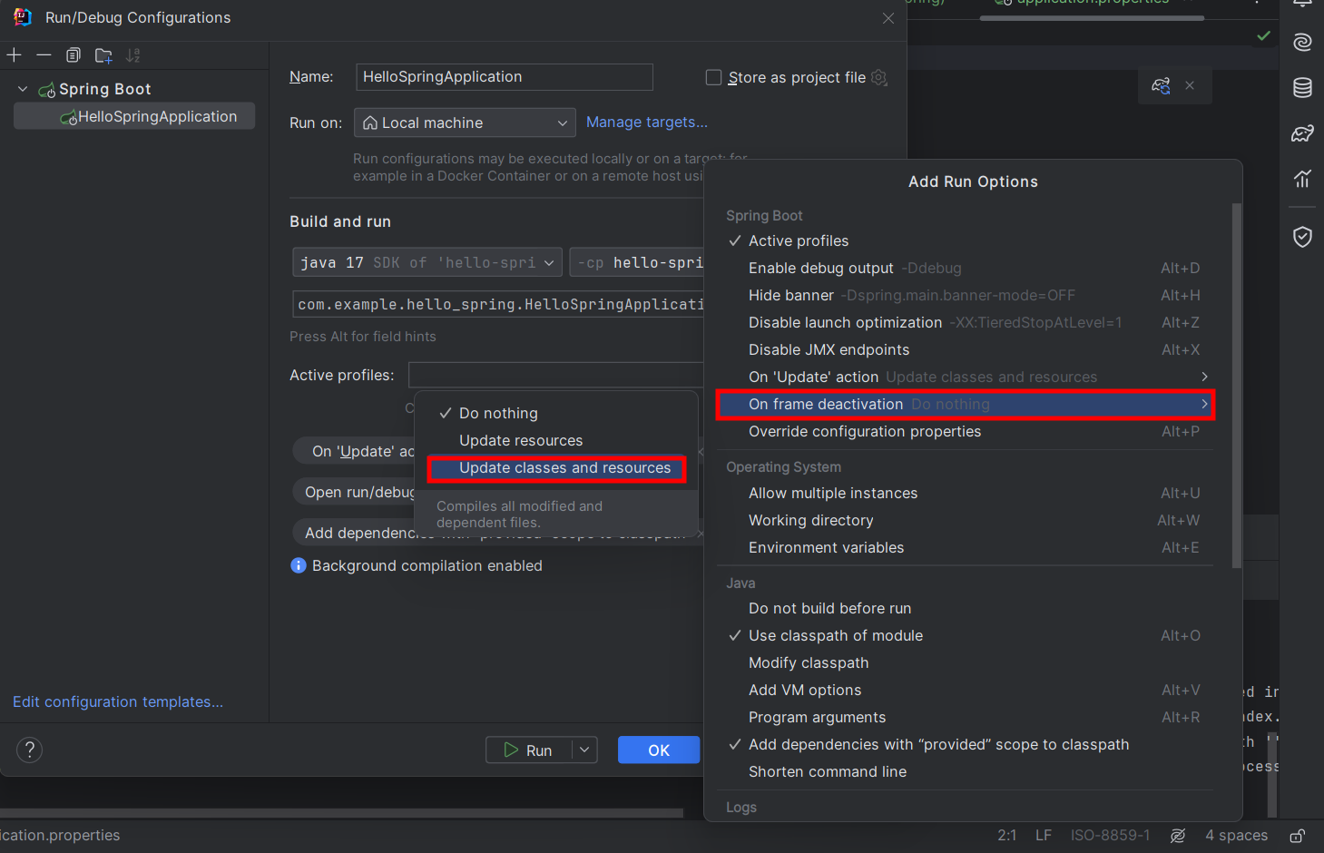Choose Update resources in the submenu
The width and height of the screenshot is (1324, 853).
(x=557, y=440)
